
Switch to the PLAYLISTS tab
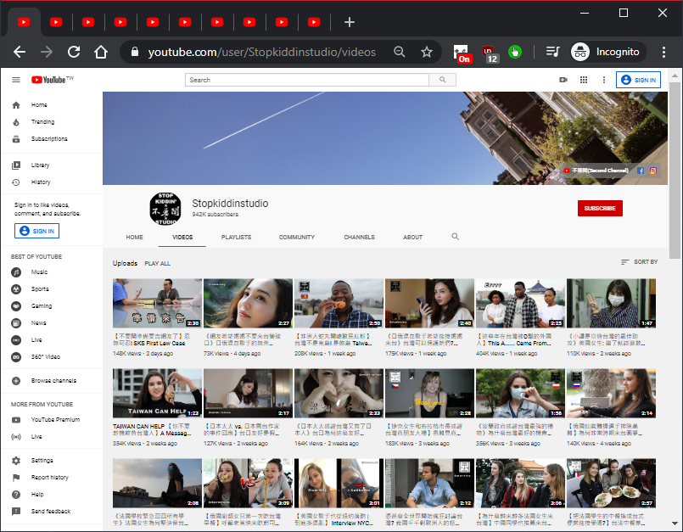pyautogui.click(x=236, y=238)
